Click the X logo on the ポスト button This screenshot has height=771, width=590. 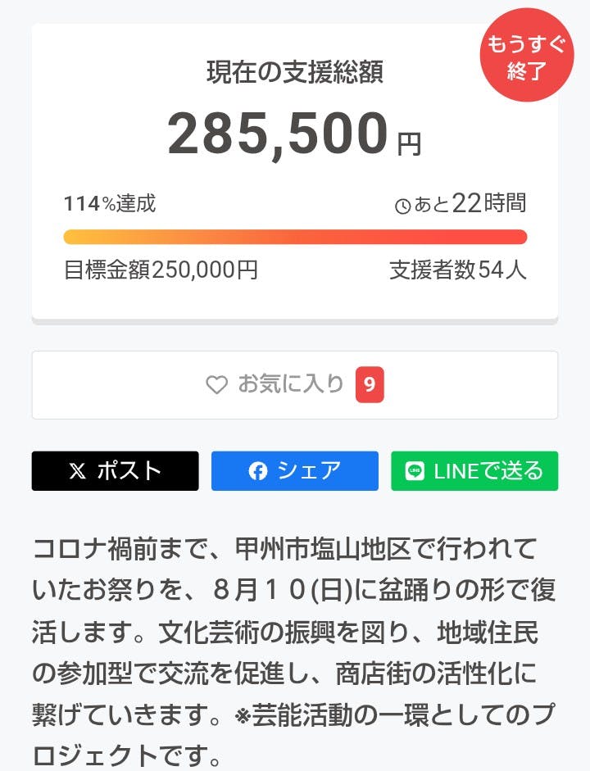click(77, 471)
